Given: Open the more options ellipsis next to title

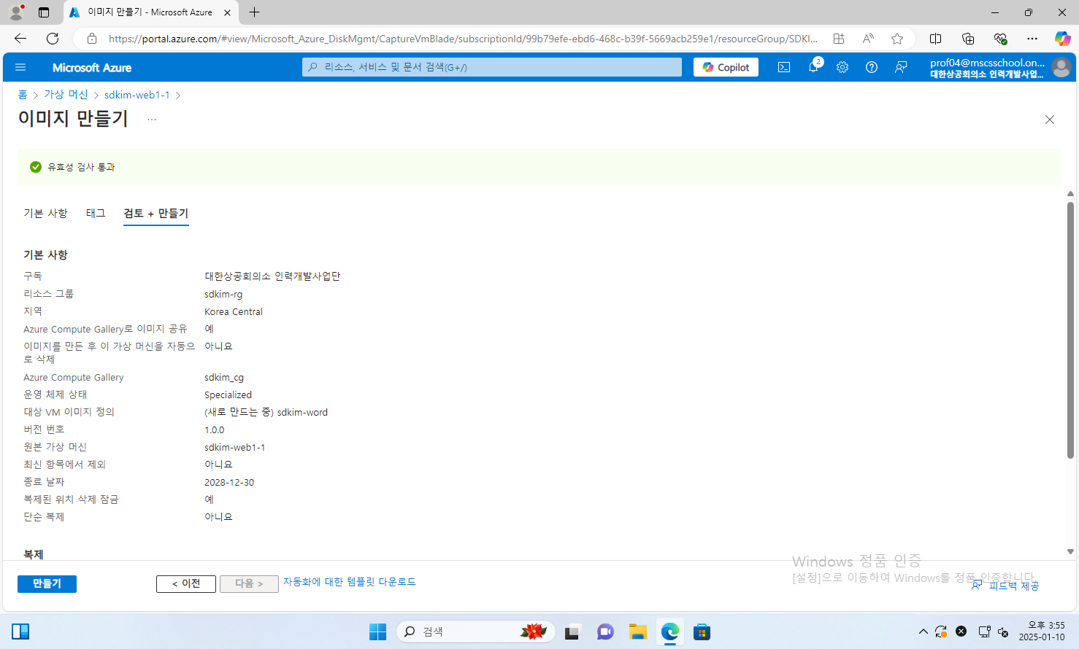Looking at the screenshot, I should (x=152, y=120).
